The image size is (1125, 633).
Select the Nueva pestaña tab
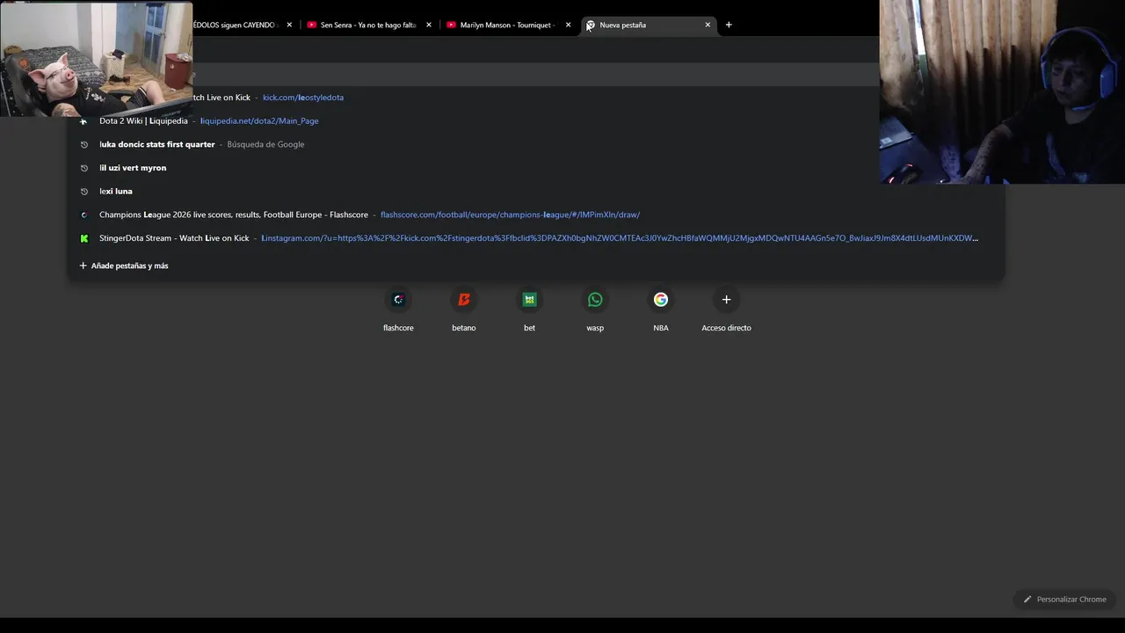[x=649, y=25]
